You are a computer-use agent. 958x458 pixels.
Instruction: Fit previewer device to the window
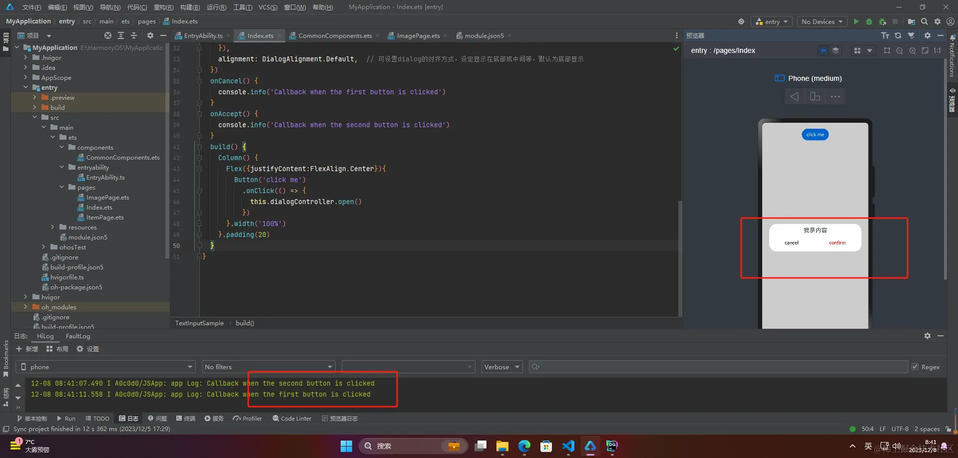(x=925, y=50)
